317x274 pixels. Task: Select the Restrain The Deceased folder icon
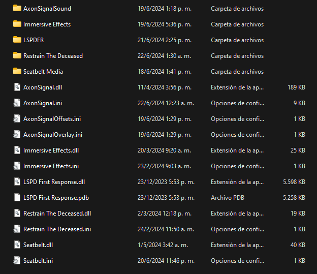pos(17,55)
